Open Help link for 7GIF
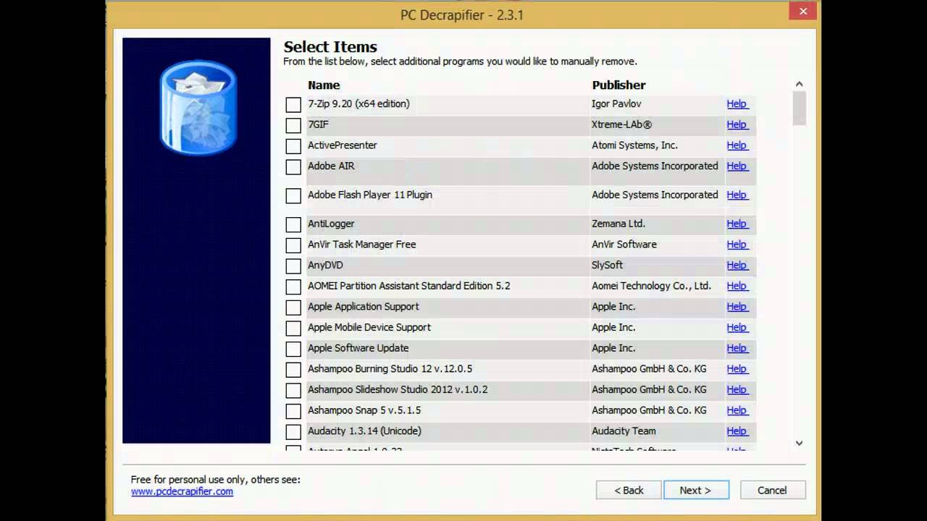The height and width of the screenshot is (521, 927). pyautogui.click(x=737, y=124)
